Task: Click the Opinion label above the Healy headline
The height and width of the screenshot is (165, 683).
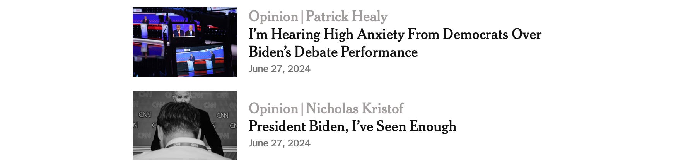Action: click(273, 17)
